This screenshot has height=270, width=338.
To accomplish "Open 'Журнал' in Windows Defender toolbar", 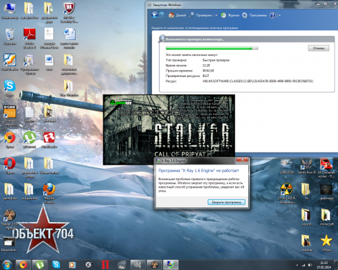I will pos(230,16).
